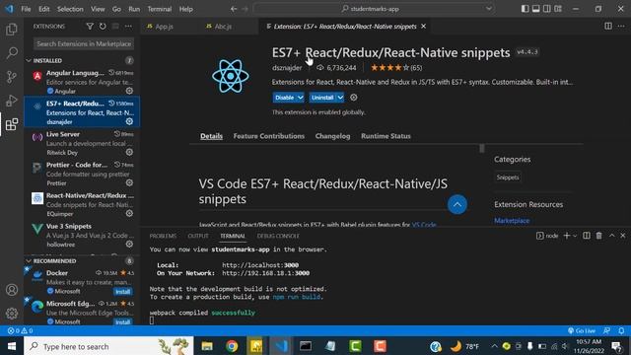Switch to the Abc.js editor tab
631x355 pixels.
222,27
